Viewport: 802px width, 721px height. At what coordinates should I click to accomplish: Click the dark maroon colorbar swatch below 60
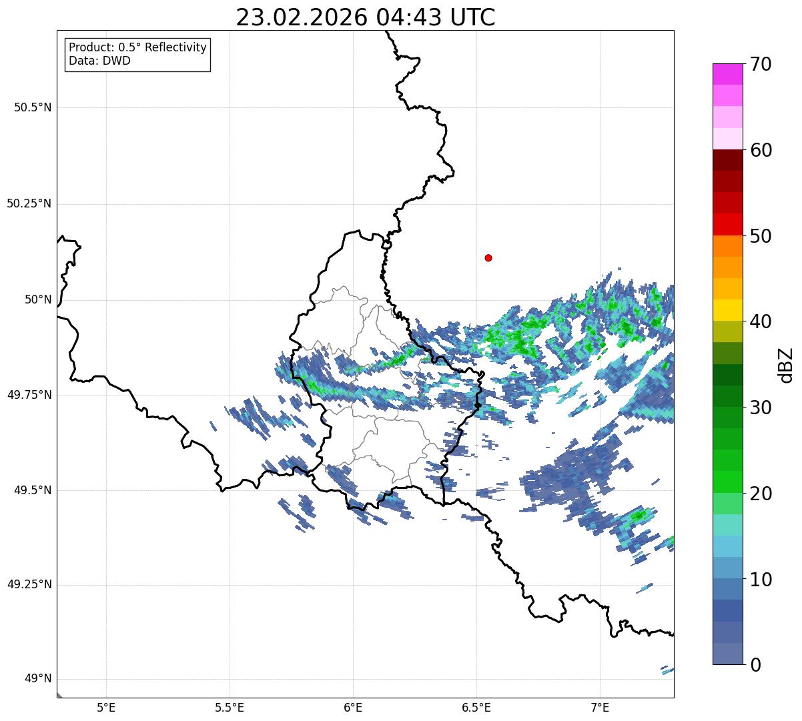point(727,160)
